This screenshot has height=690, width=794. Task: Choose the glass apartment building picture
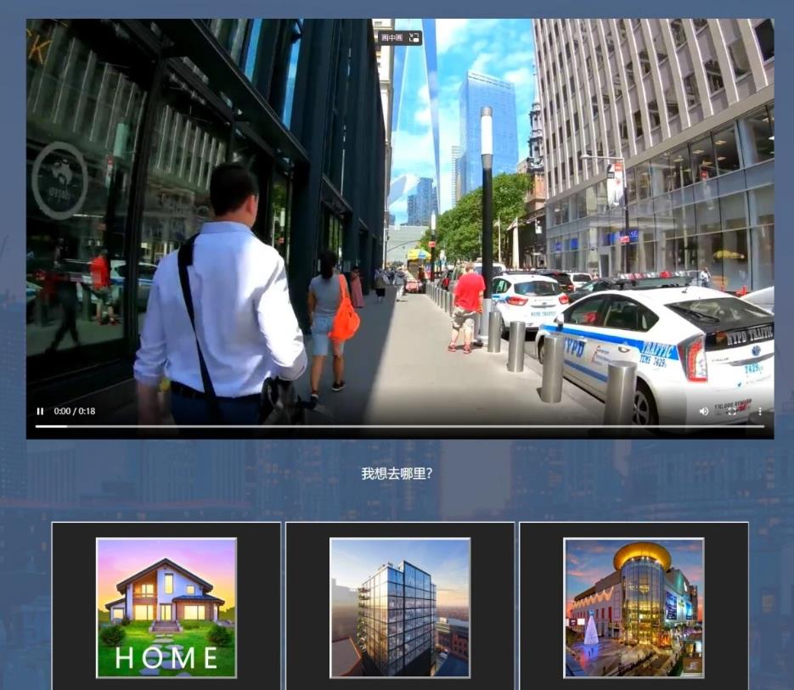pos(400,607)
